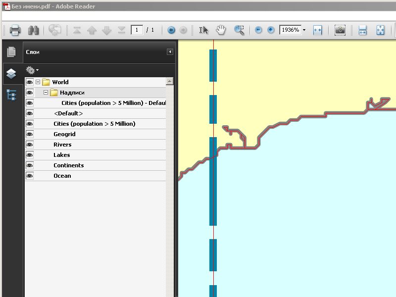Collapse the World layer group
396x297 pixels.
click(38, 82)
